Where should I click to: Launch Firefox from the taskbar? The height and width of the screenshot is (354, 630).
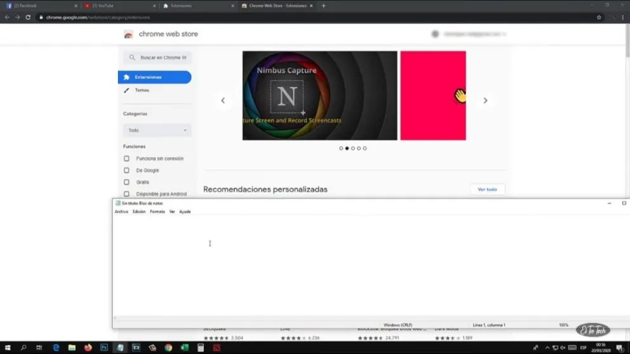point(88,348)
